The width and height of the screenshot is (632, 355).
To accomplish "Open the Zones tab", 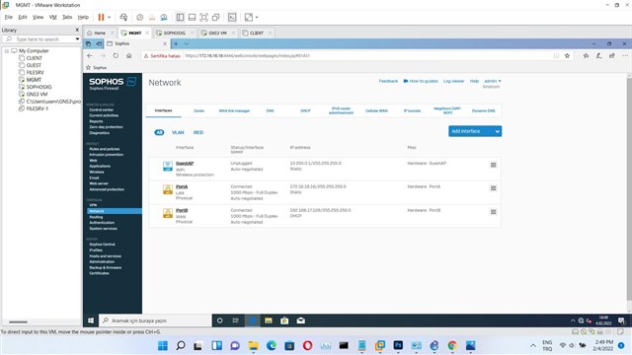I will [199, 110].
